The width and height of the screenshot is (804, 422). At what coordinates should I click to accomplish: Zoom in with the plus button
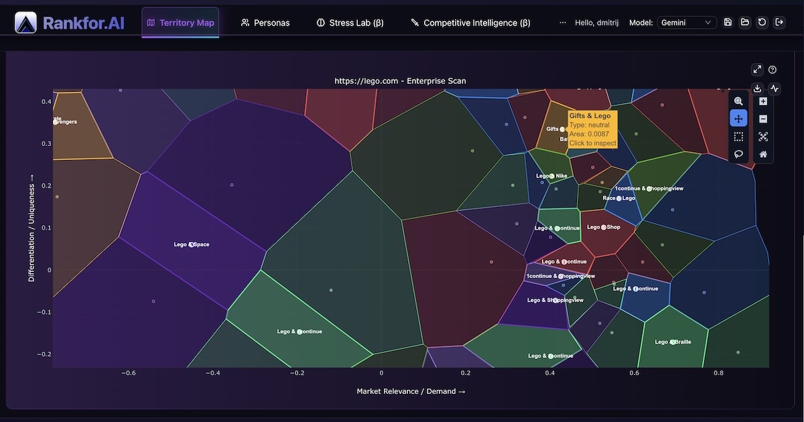coord(763,101)
